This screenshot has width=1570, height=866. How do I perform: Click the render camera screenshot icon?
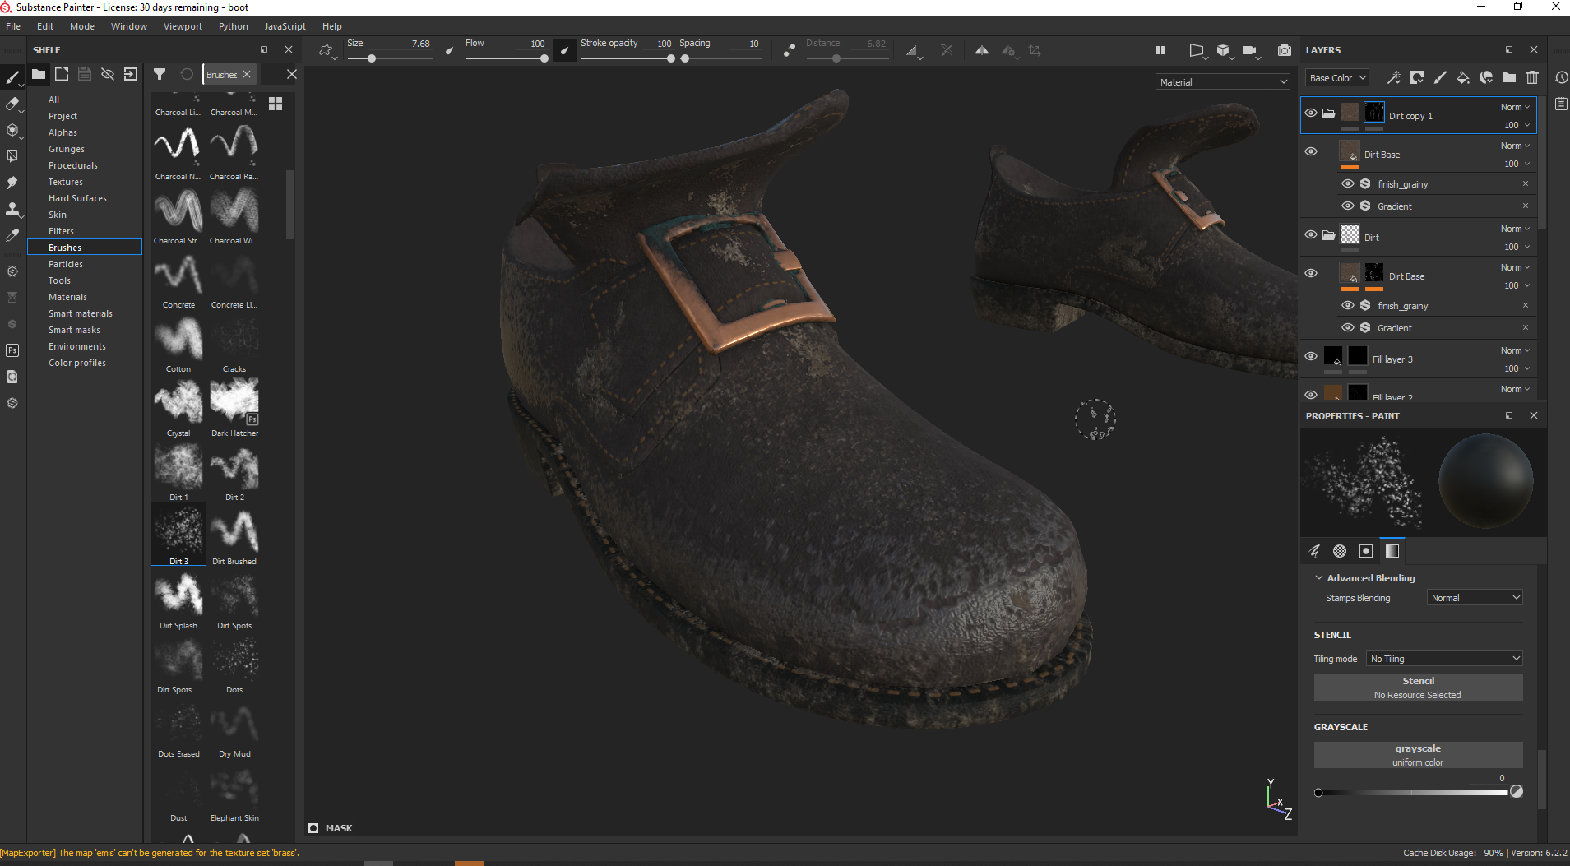point(1284,51)
